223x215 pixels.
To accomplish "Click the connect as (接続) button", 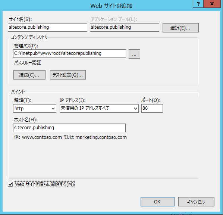I will click(x=29, y=75).
